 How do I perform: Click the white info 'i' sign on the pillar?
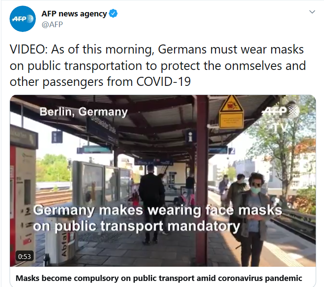(191, 136)
